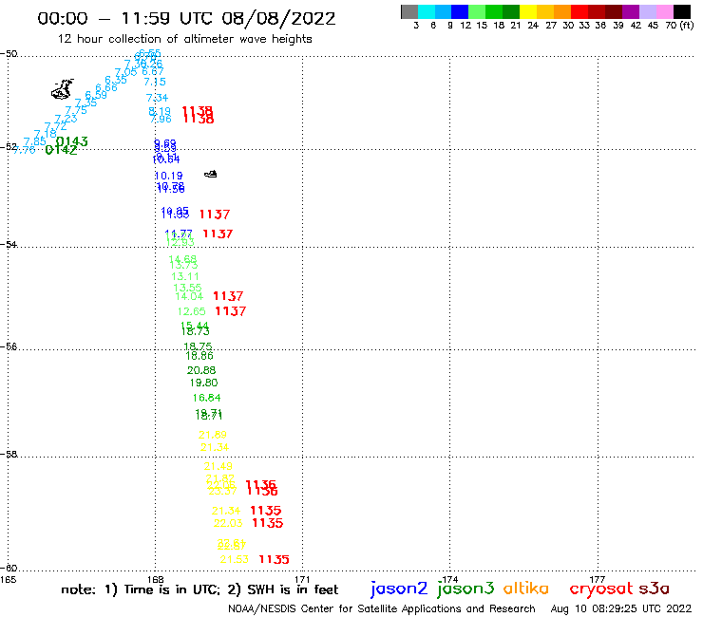Click the light blue value '6.67'
The image size is (703, 617).
pyautogui.click(x=153, y=72)
